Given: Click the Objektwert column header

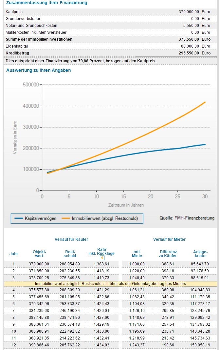Looking at the screenshot, I should (39, 254).
